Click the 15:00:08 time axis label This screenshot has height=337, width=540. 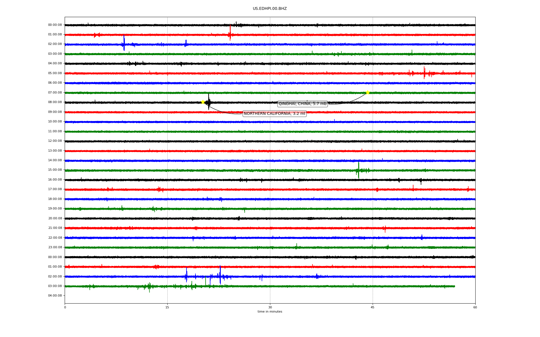55,170
